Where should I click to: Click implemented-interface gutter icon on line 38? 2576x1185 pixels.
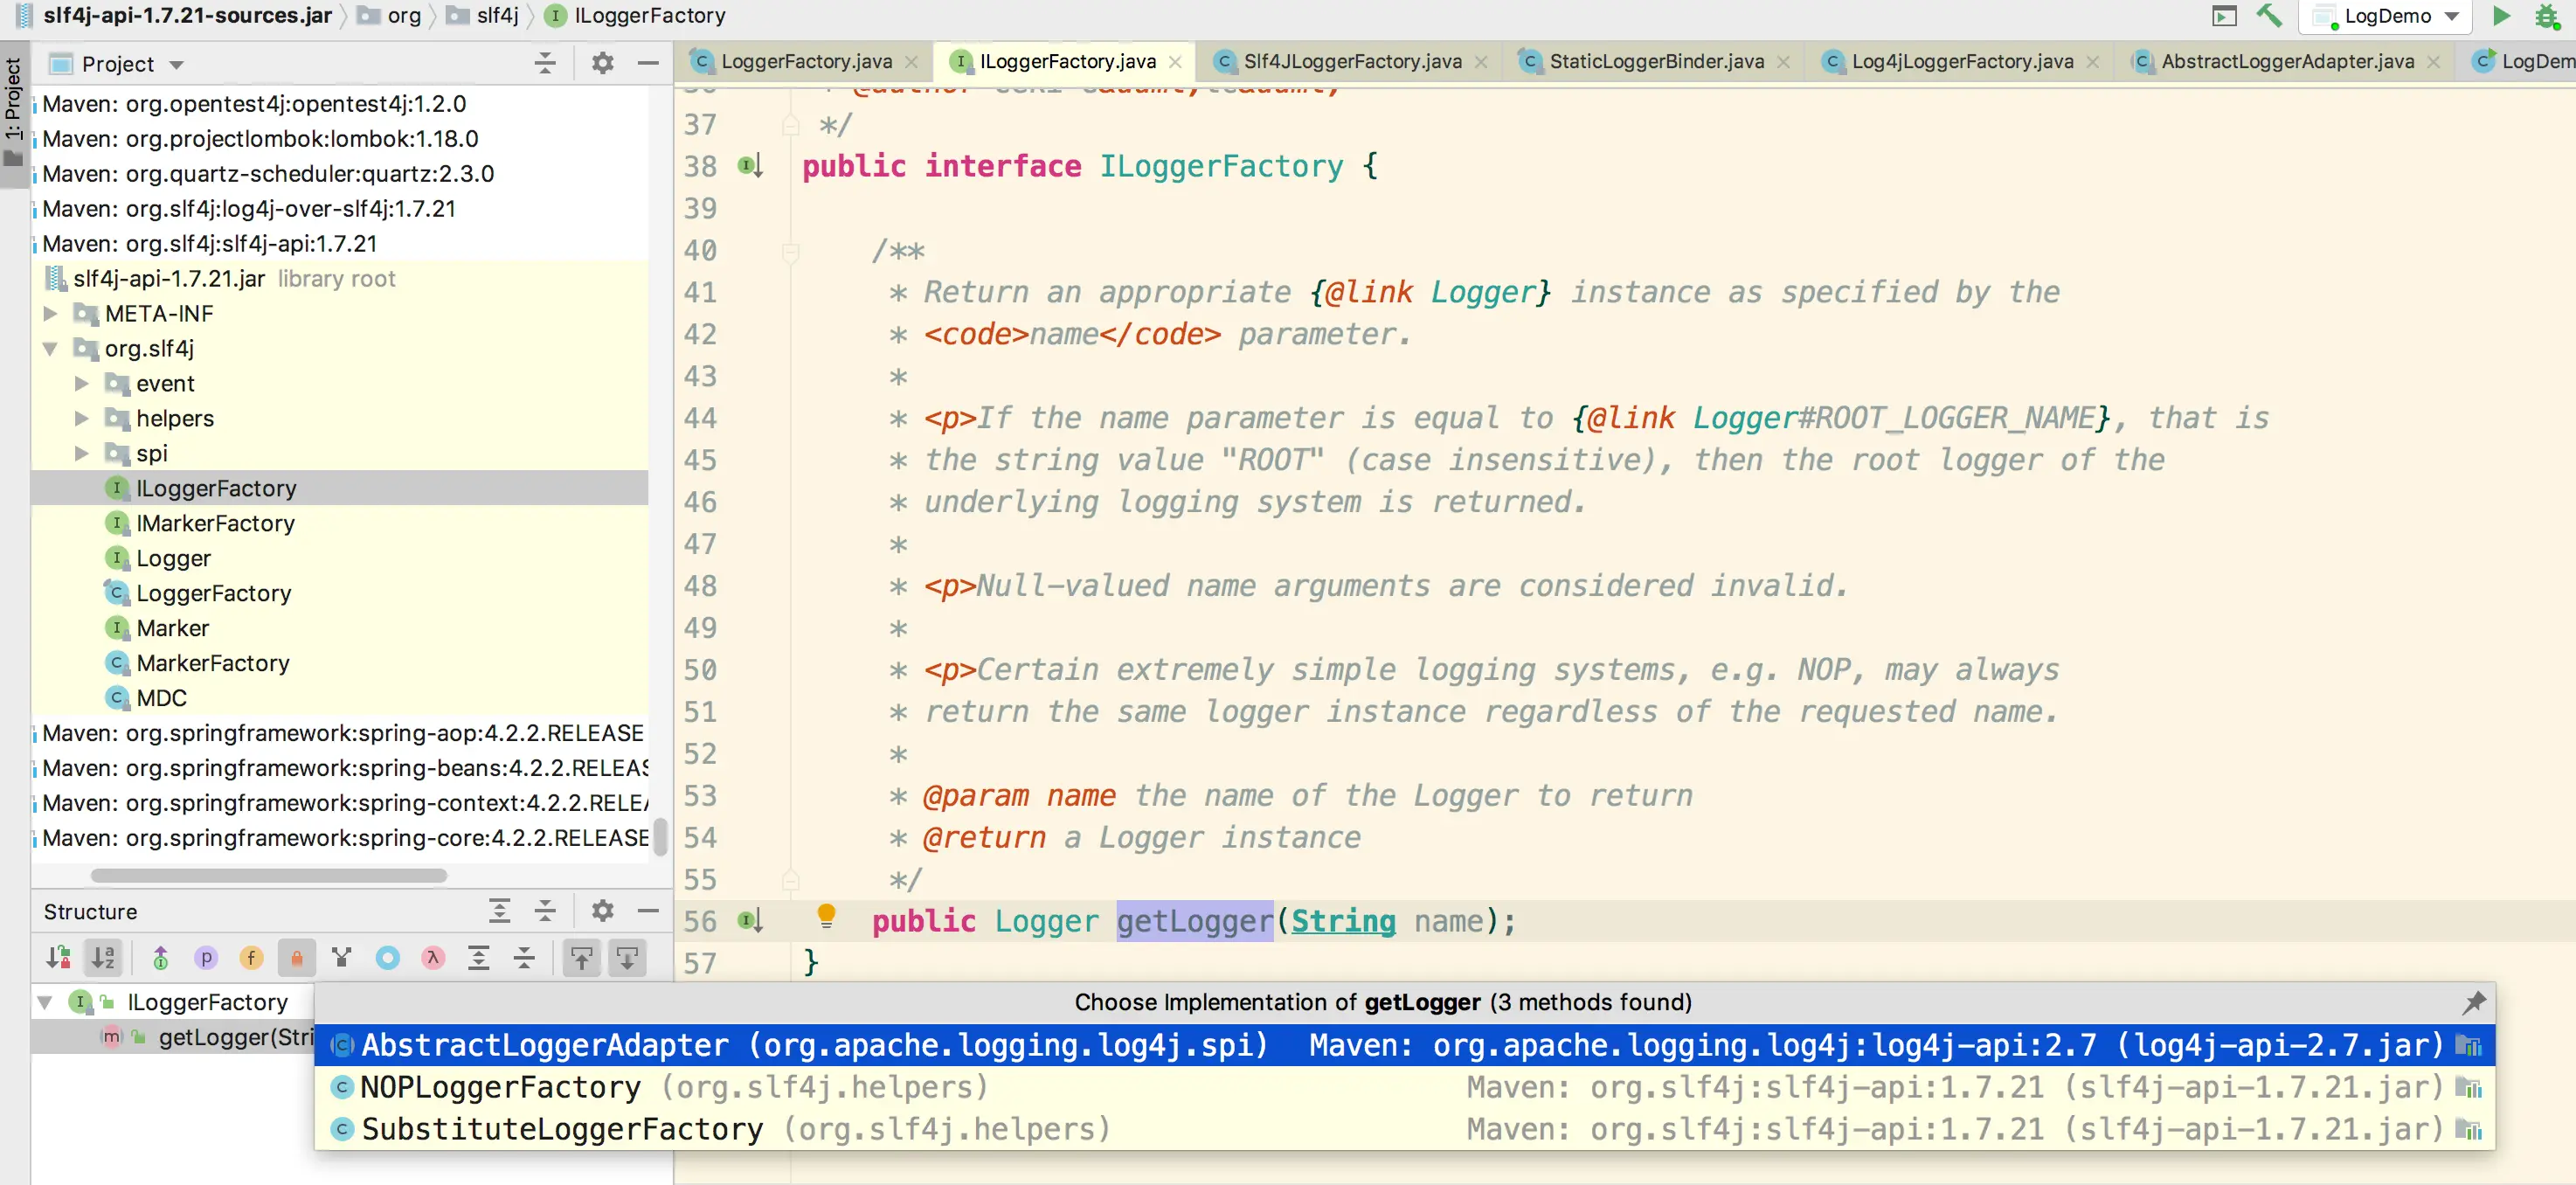point(750,166)
